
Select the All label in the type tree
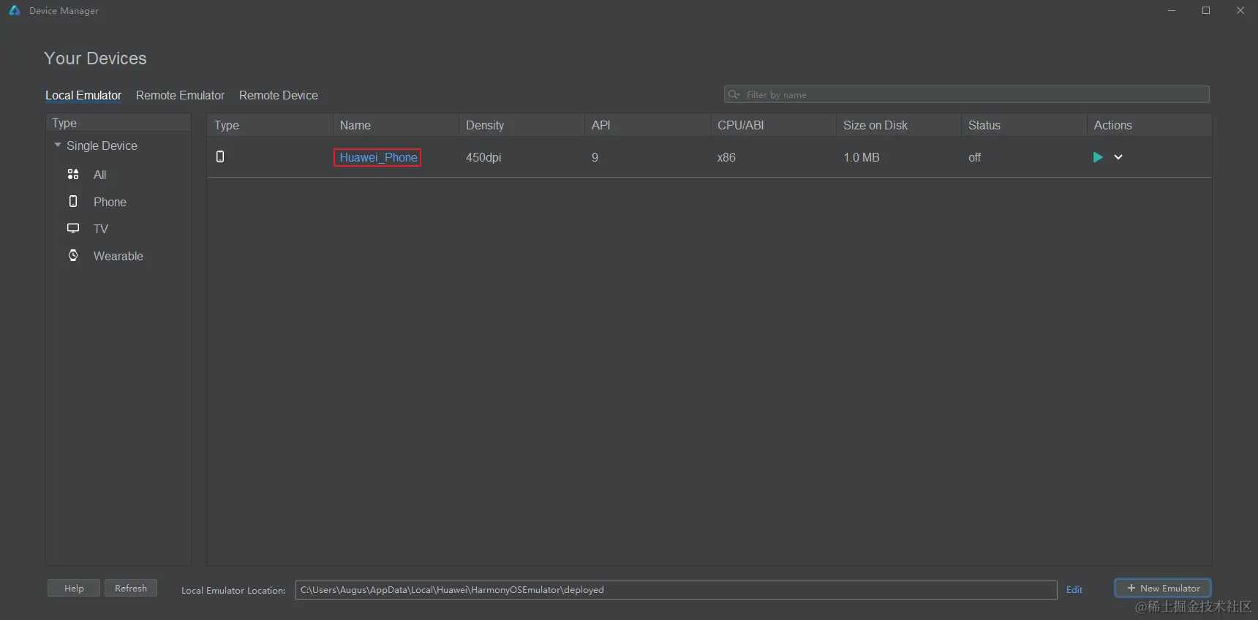99,175
